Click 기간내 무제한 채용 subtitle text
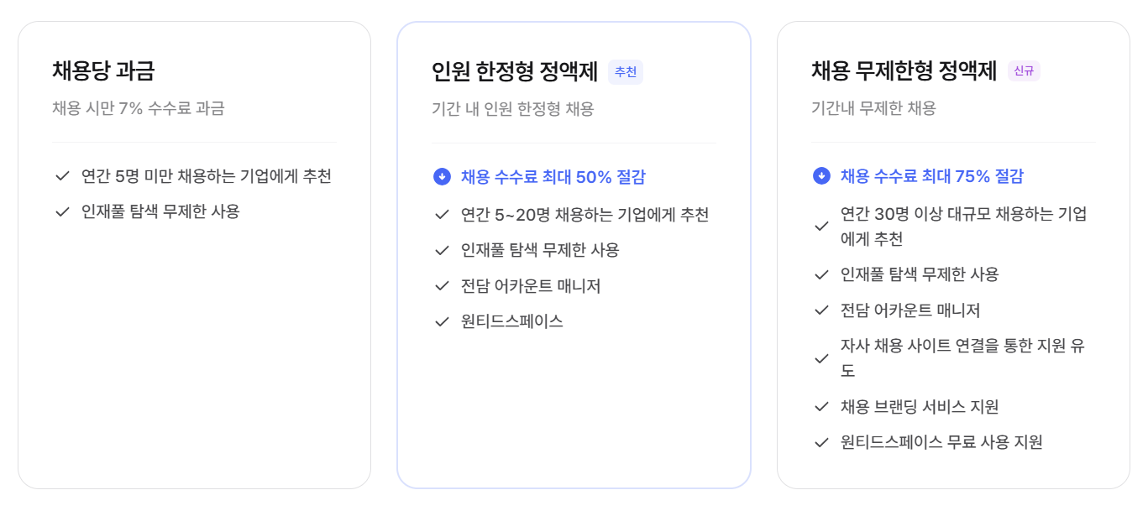Screen dimensions: 1148x511 (x=873, y=108)
